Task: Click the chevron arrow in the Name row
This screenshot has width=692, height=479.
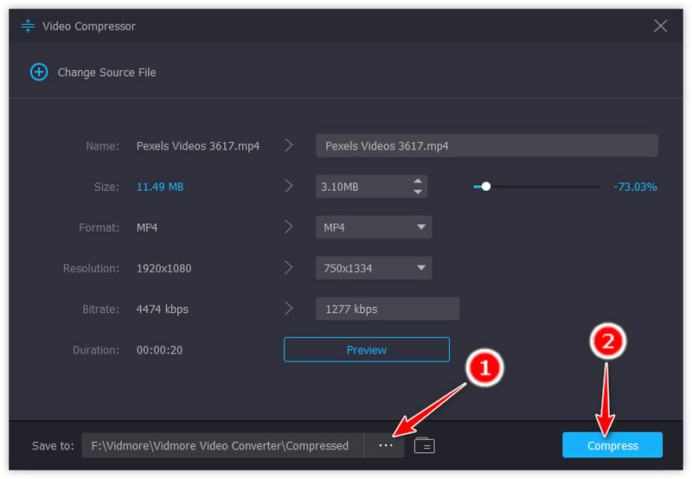Action: coord(289,146)
